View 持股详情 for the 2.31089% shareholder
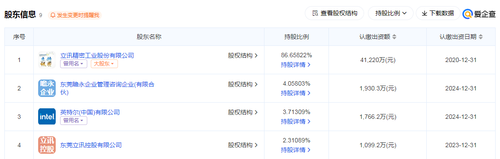Image resolution: width=500 pixels, height=159 pixels. point(296,150)
